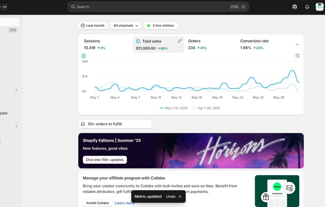Dismiss the Metric updated toast
This screenshot has height=207, width=325.
tap(180, 196)
